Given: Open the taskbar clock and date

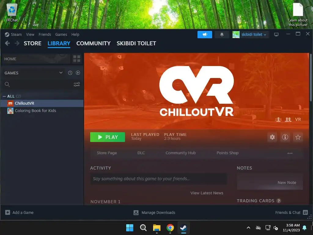Looking at the screenshot, I should point(291,228).
